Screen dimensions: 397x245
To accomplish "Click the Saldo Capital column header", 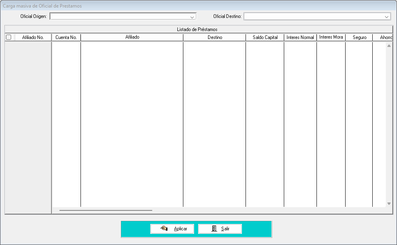I will click(265, 37).
